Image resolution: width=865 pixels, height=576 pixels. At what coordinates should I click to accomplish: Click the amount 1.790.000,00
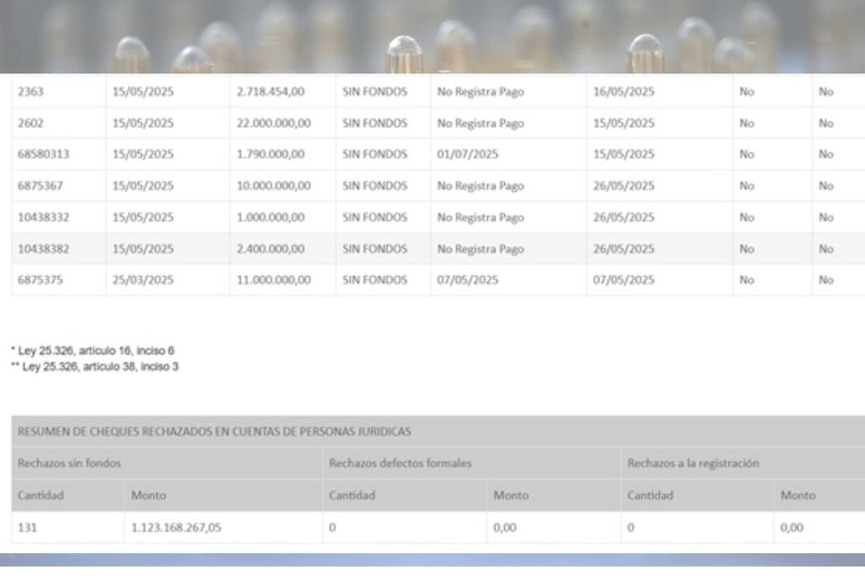[x=270, y=155]
